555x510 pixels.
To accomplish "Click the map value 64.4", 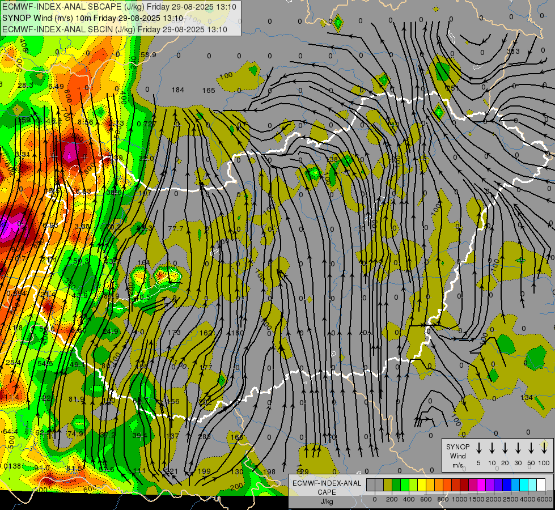I will [x=11, y=431].
